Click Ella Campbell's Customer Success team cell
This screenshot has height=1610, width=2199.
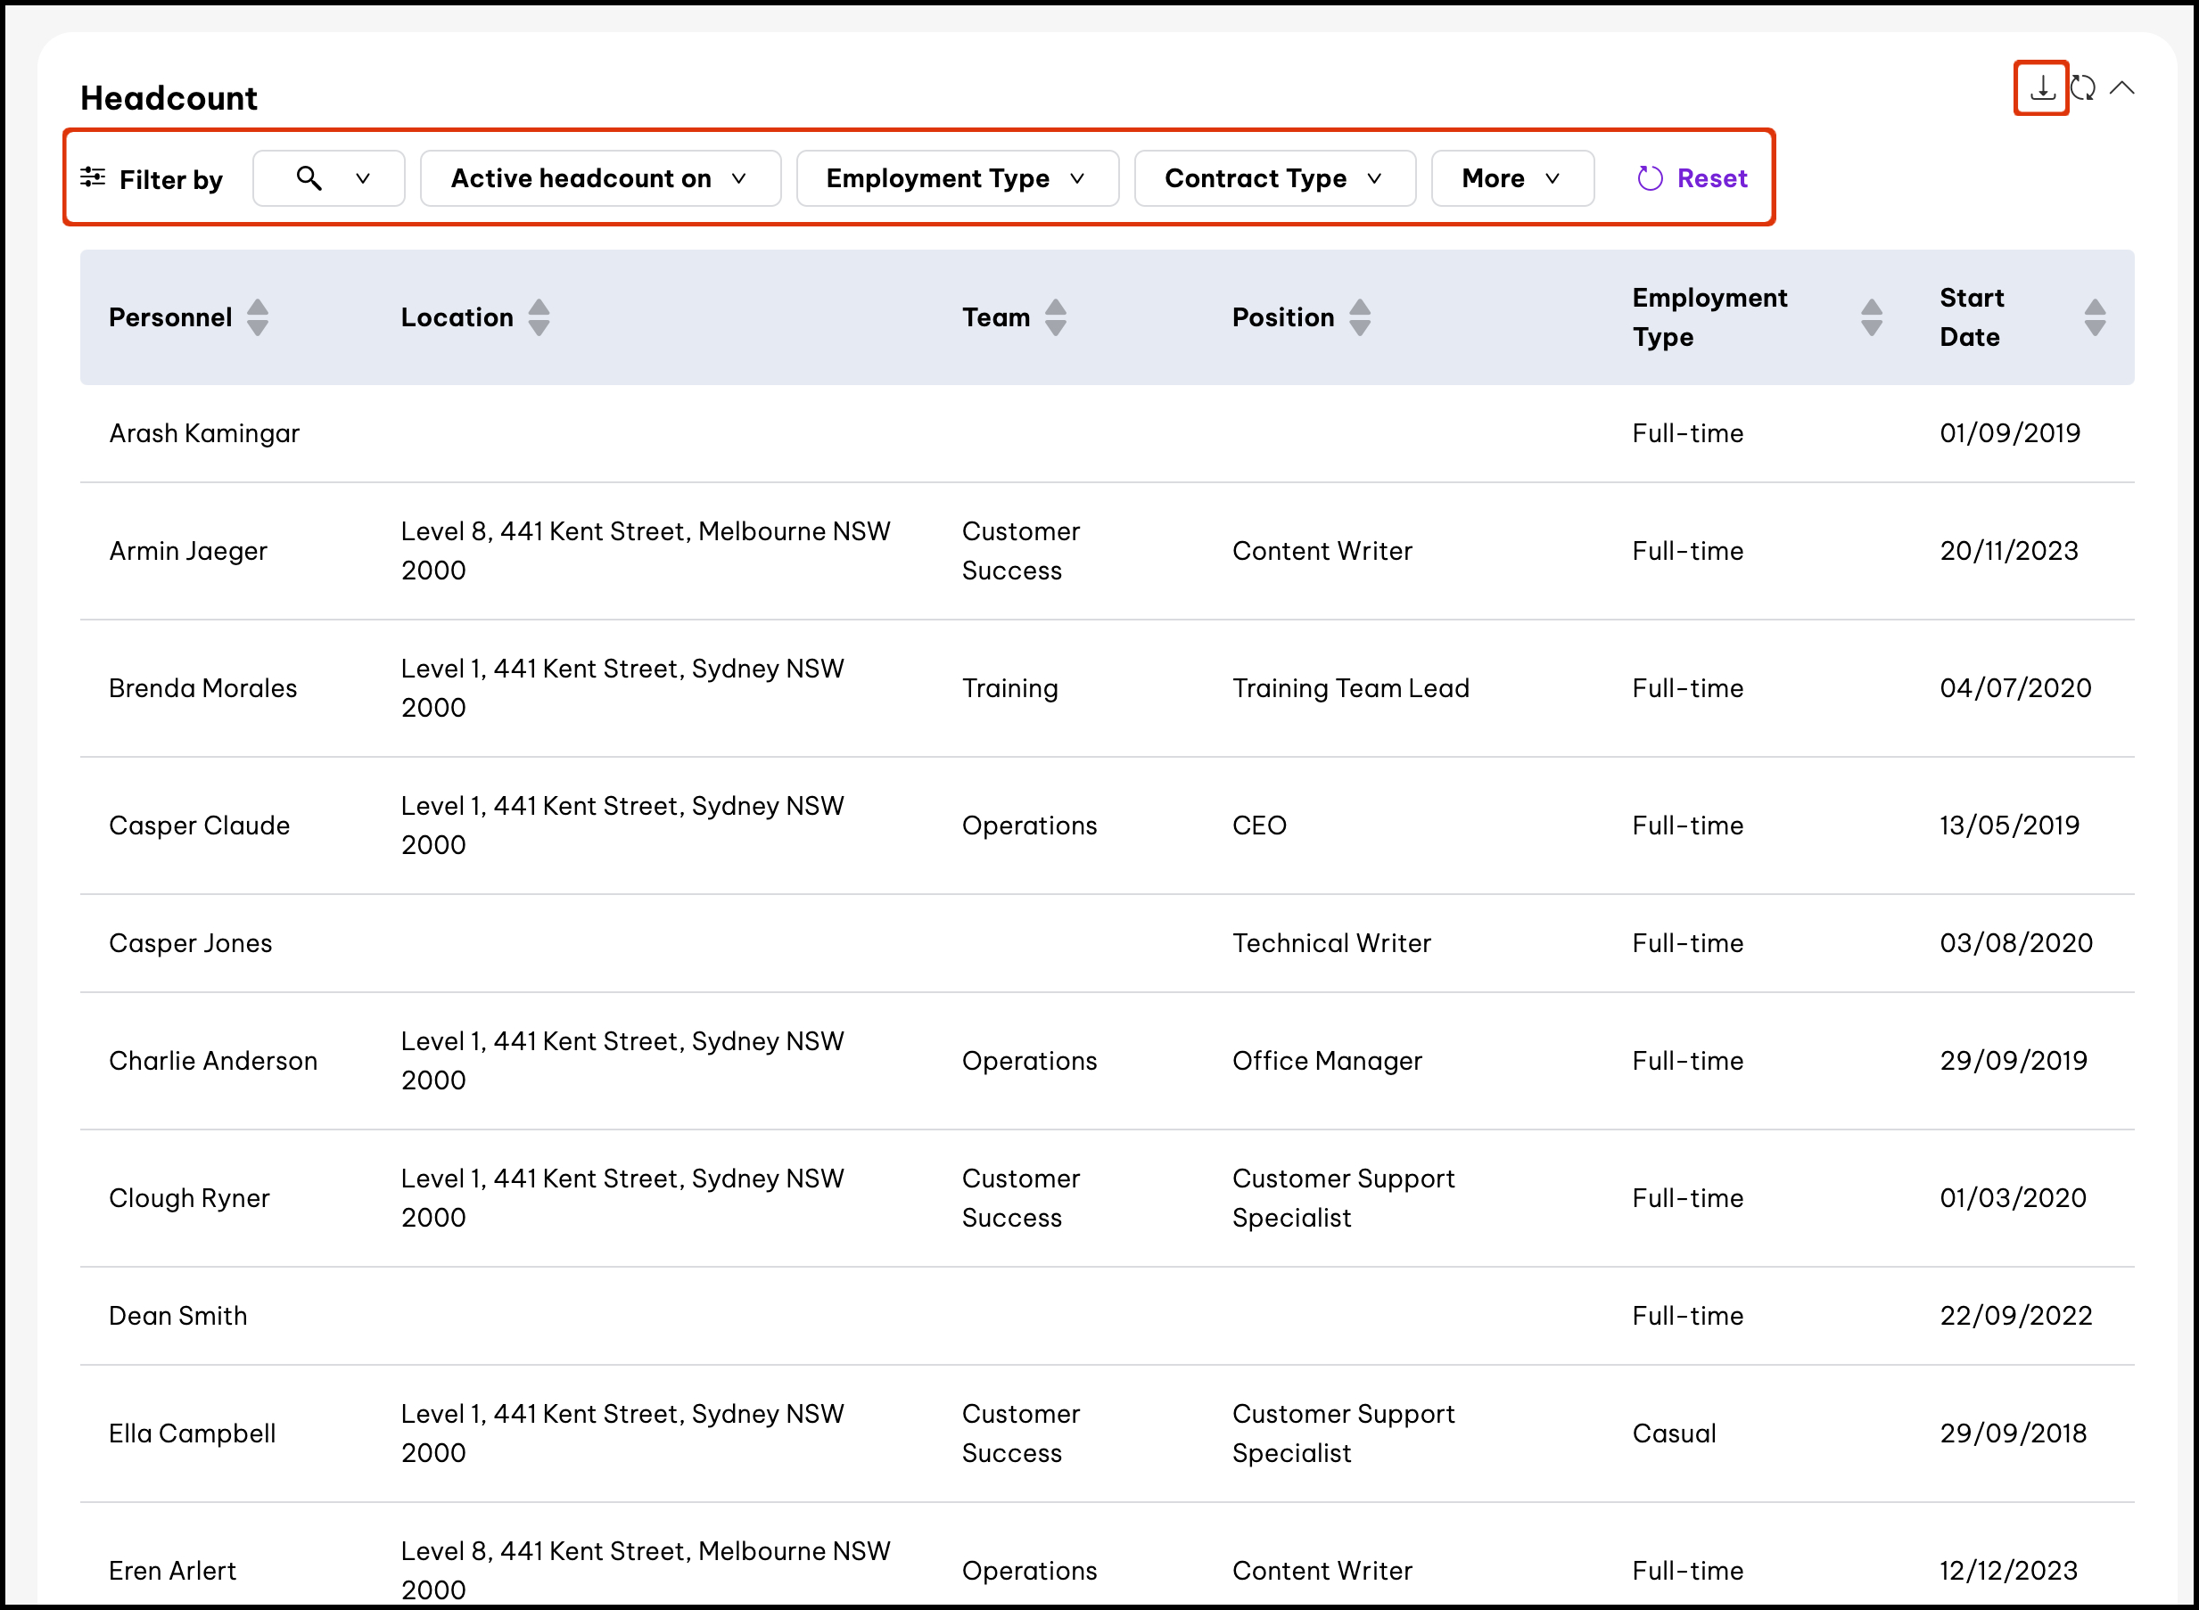1020,1434
